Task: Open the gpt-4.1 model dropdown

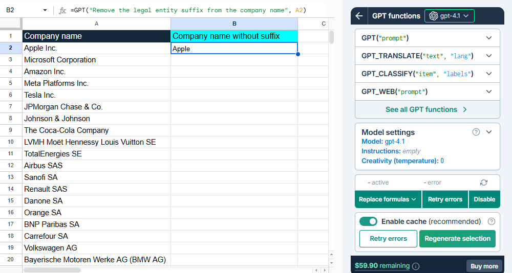Action: point(450,16)
